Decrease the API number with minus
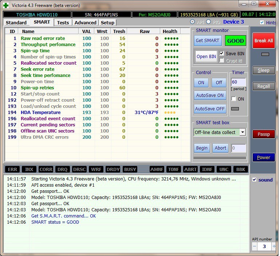 coord(255,247)
